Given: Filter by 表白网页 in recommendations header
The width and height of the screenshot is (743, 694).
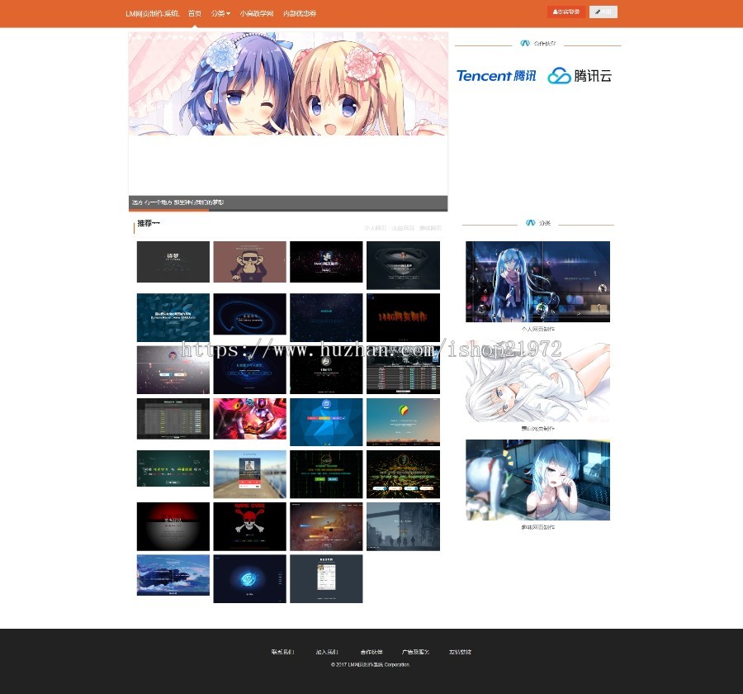Looking at the screenshot, I should click(403, 228).
